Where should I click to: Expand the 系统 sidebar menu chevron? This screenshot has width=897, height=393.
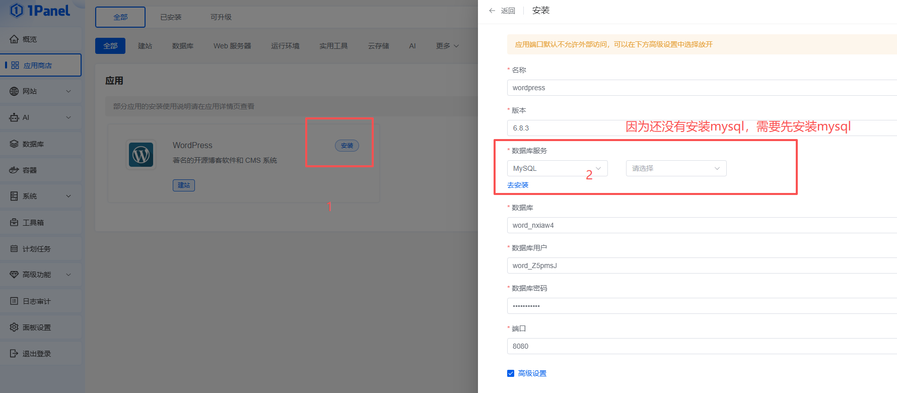[x=68, y=196]
